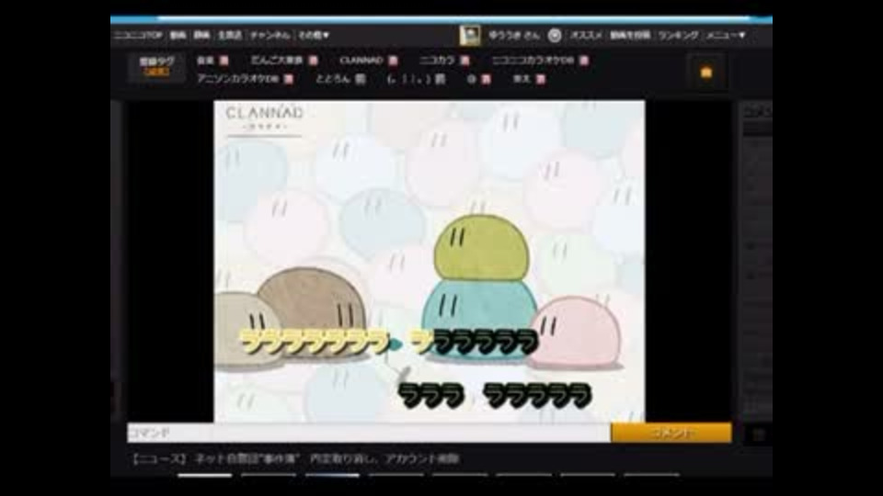This screenshot has height=496, width=883.
Task: Click the 動画を投稿 link
Action: coord(630,35)
